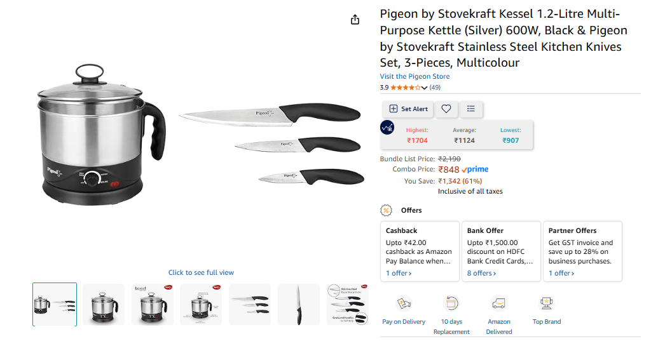Click the Amazon Delivered truck icon
Viewport: 651px width, 346px height.
coord(499,303)
